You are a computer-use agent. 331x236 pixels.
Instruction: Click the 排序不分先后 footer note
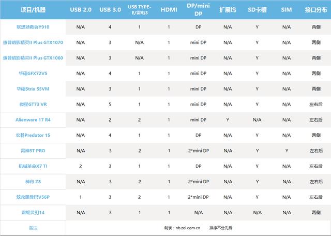click(x=221, y=228)
